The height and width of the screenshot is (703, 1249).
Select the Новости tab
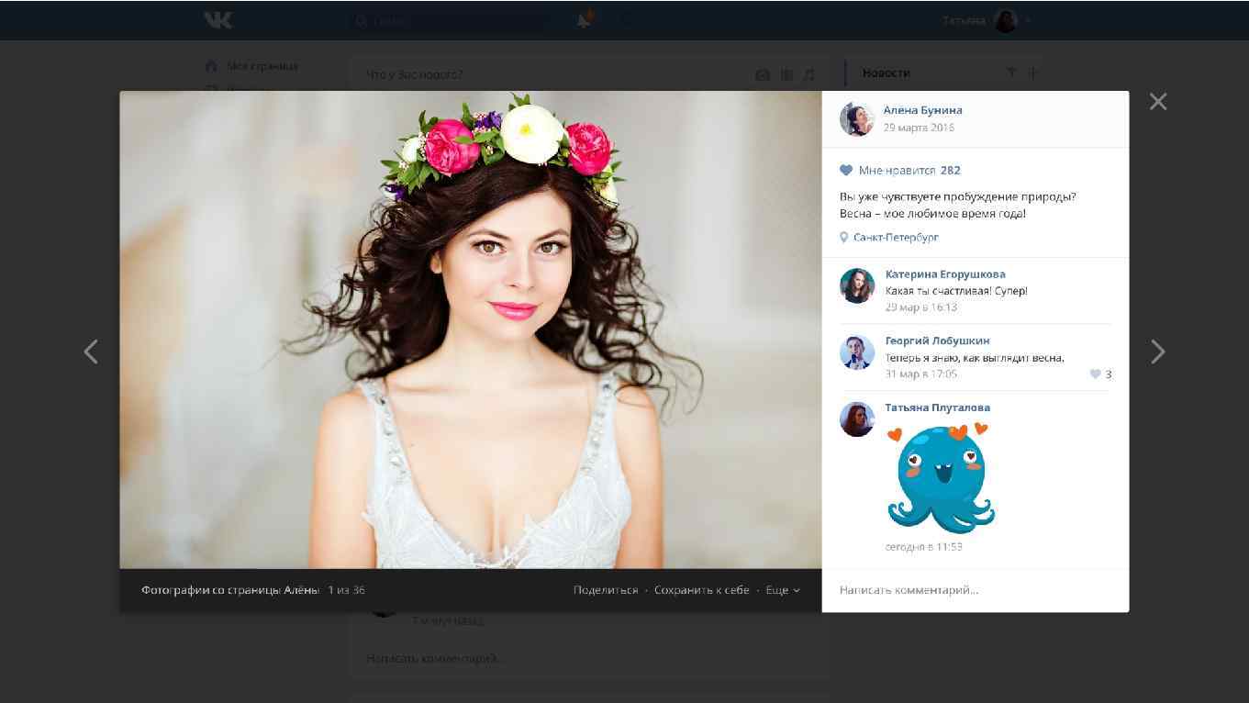[x=887, y=73]
